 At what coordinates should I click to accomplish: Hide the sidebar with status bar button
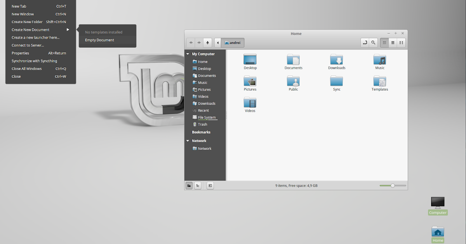[x=210, y=186]
